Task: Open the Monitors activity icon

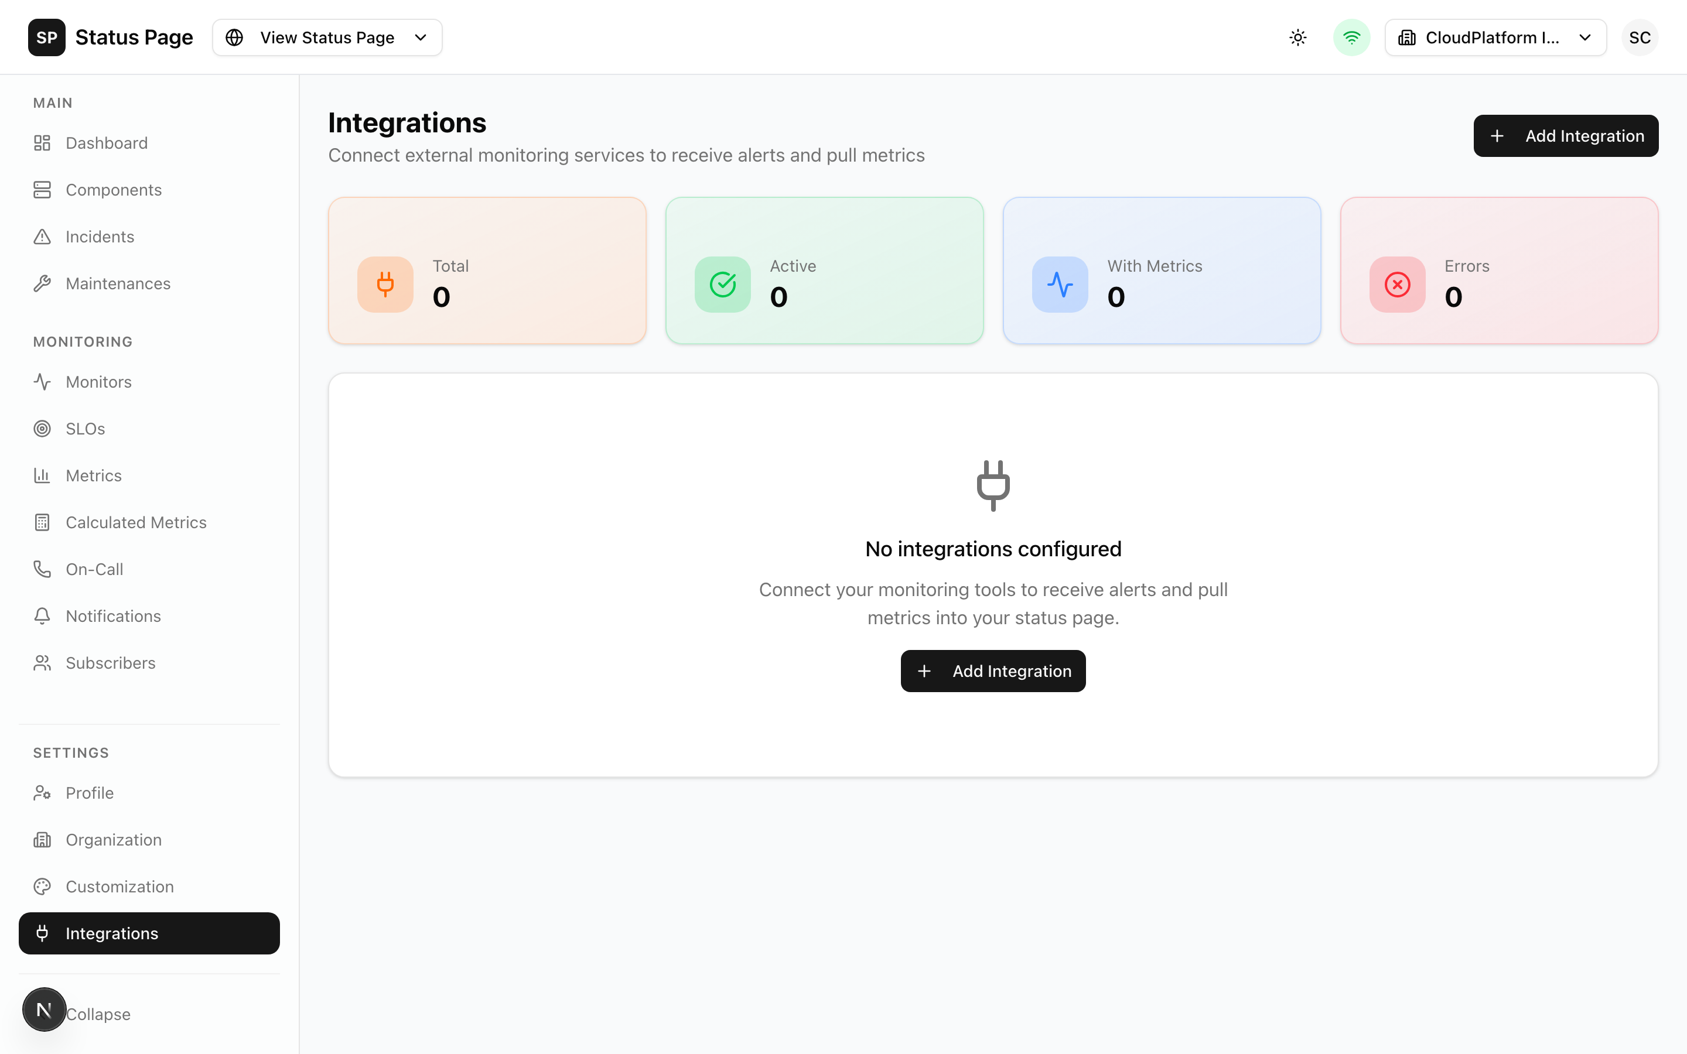Action: point(42,381)
